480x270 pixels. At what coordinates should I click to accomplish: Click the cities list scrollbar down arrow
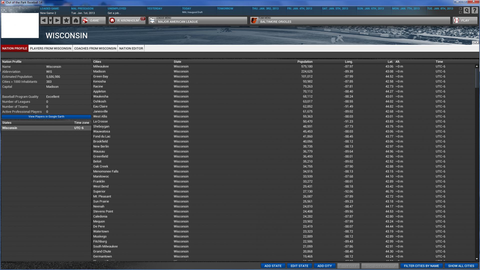point(477,259)
